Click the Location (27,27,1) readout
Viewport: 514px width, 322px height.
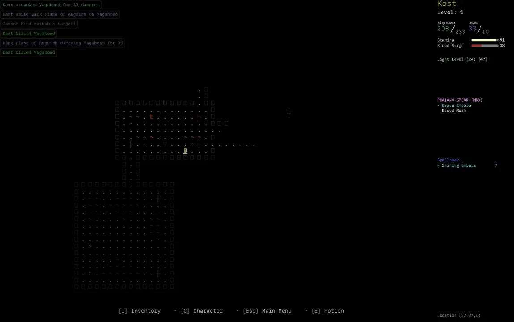(458, 315)
